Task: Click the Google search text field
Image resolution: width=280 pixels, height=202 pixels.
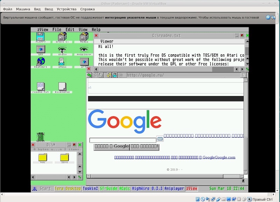Action: [122, 140]
